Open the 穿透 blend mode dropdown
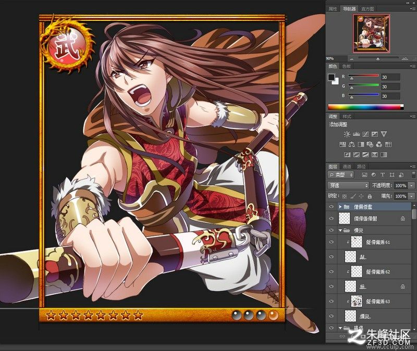Screen dimensions: 417x351 click(348, 185)
